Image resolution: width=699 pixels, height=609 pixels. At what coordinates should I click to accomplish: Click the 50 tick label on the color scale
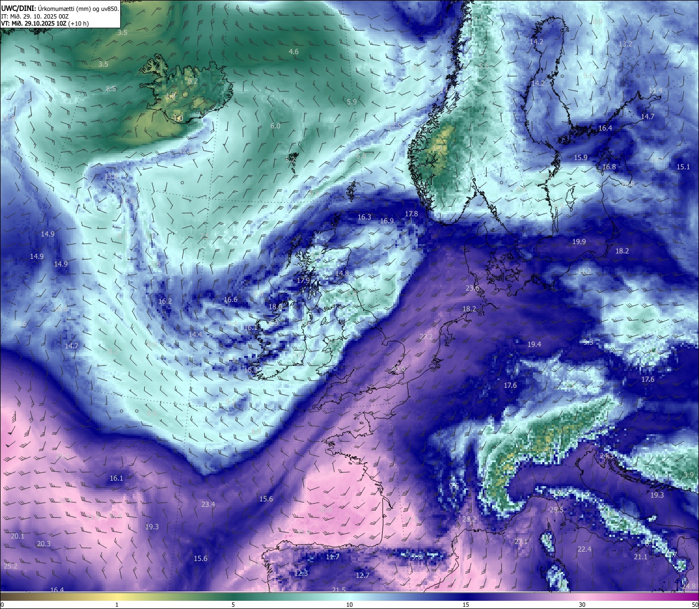coord(695,605)
